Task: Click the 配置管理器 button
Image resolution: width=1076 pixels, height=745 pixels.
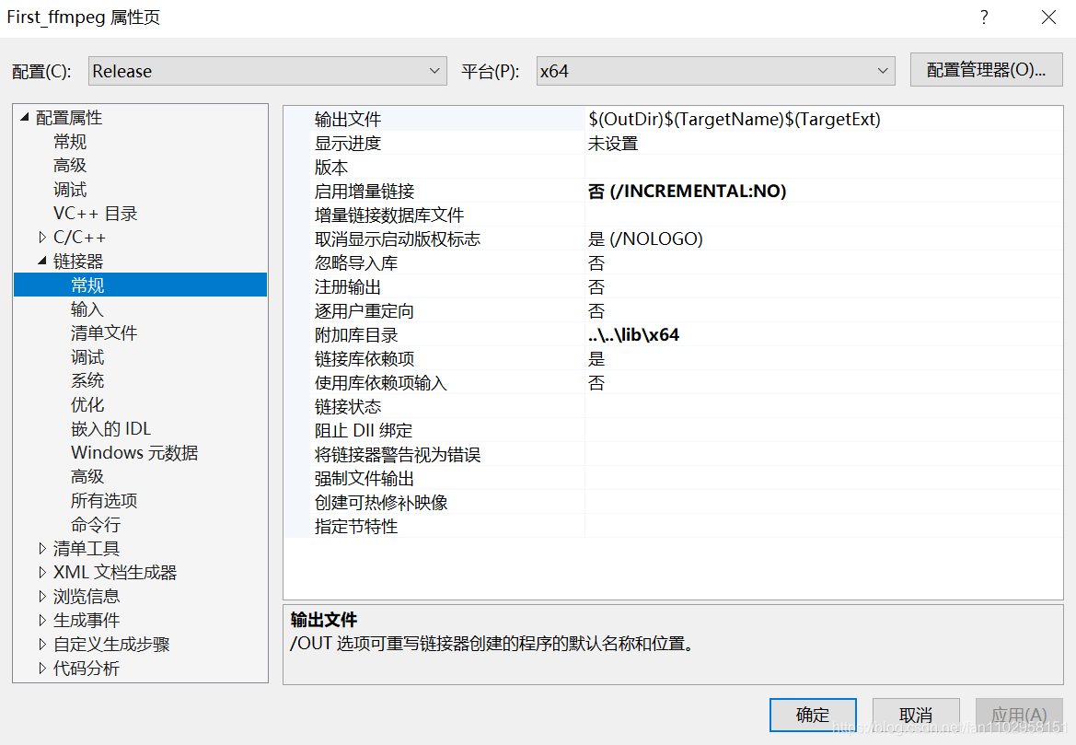Action: click(x=986, y=69)
